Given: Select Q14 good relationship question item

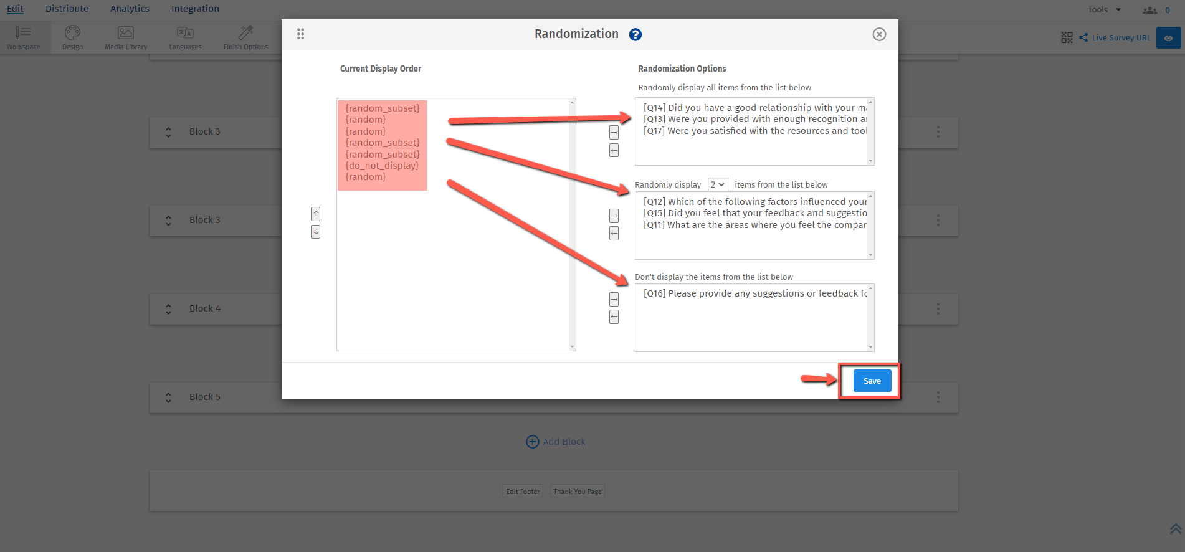Looking at the screenshot, I should (755, 108).
